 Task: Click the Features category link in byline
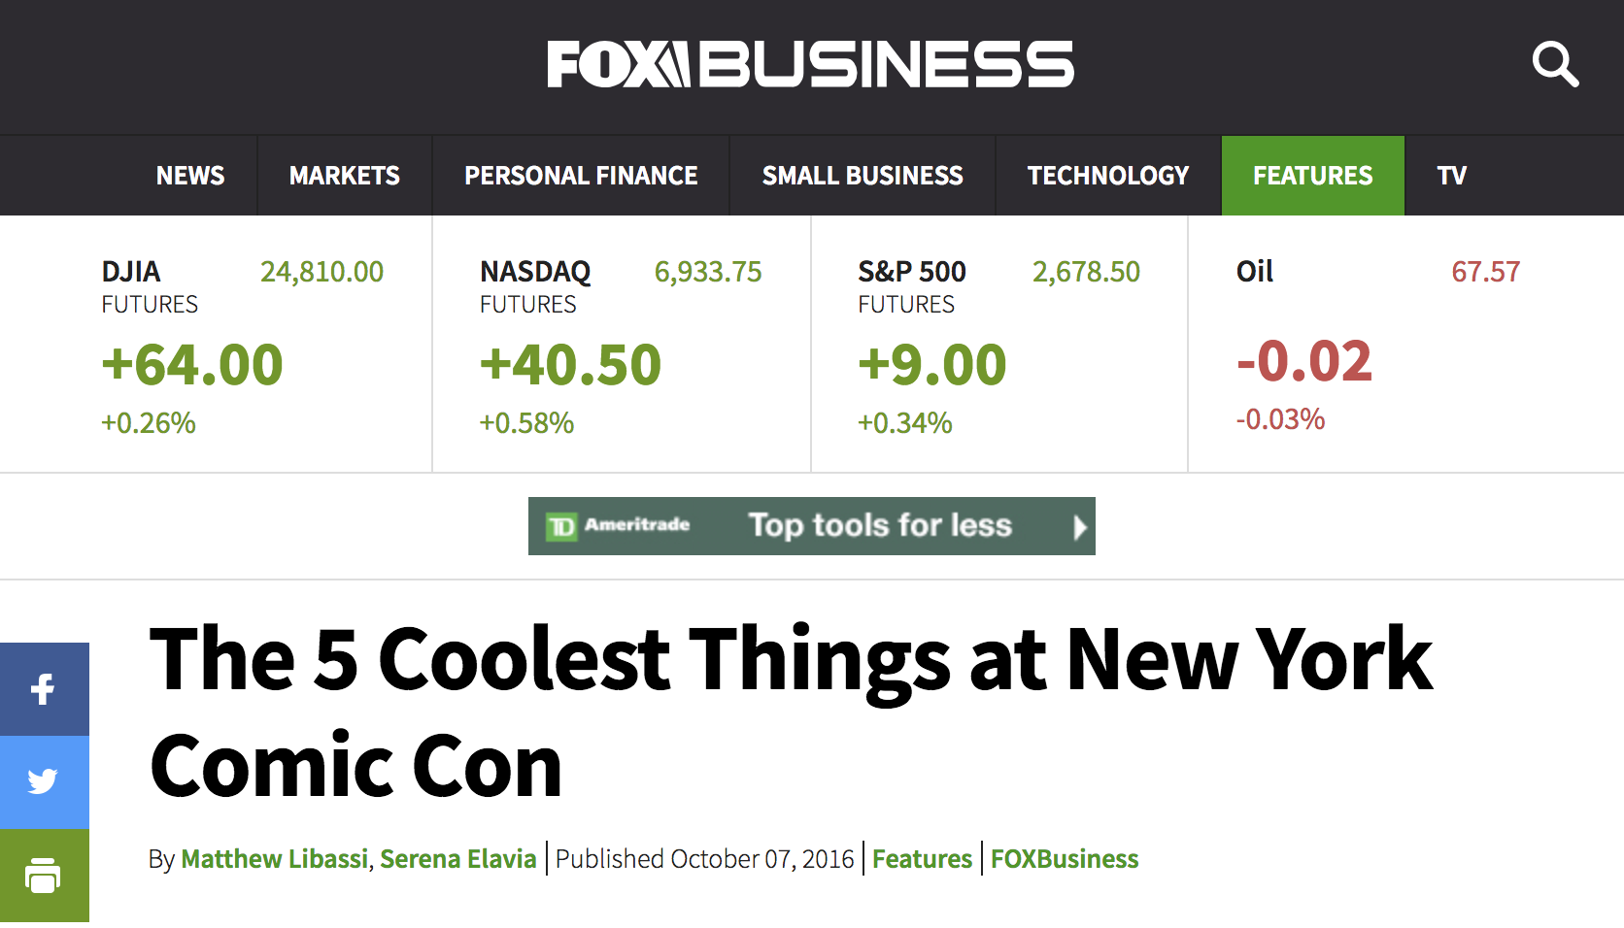pyautogui.click(x=922, y=859)
